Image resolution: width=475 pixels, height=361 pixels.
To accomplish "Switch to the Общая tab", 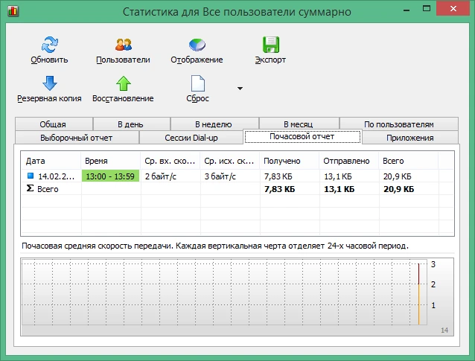I will pyautogui.click(x=54, y=124).
